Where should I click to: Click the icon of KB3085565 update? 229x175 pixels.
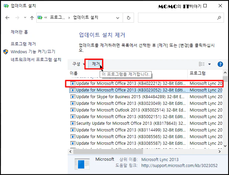(x=73, y=136)
